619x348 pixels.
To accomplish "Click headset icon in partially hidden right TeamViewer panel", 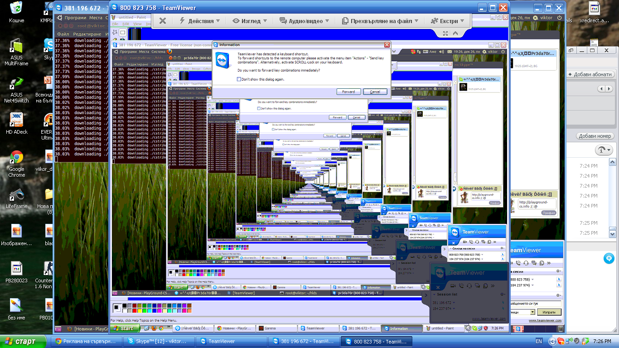I will click(x=526, y=263).
